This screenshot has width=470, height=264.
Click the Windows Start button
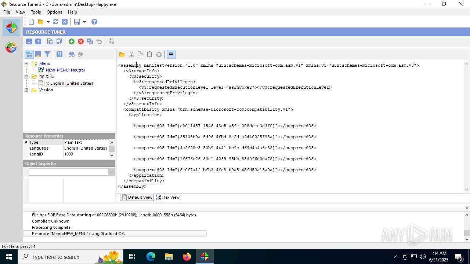tap(9, 257)
